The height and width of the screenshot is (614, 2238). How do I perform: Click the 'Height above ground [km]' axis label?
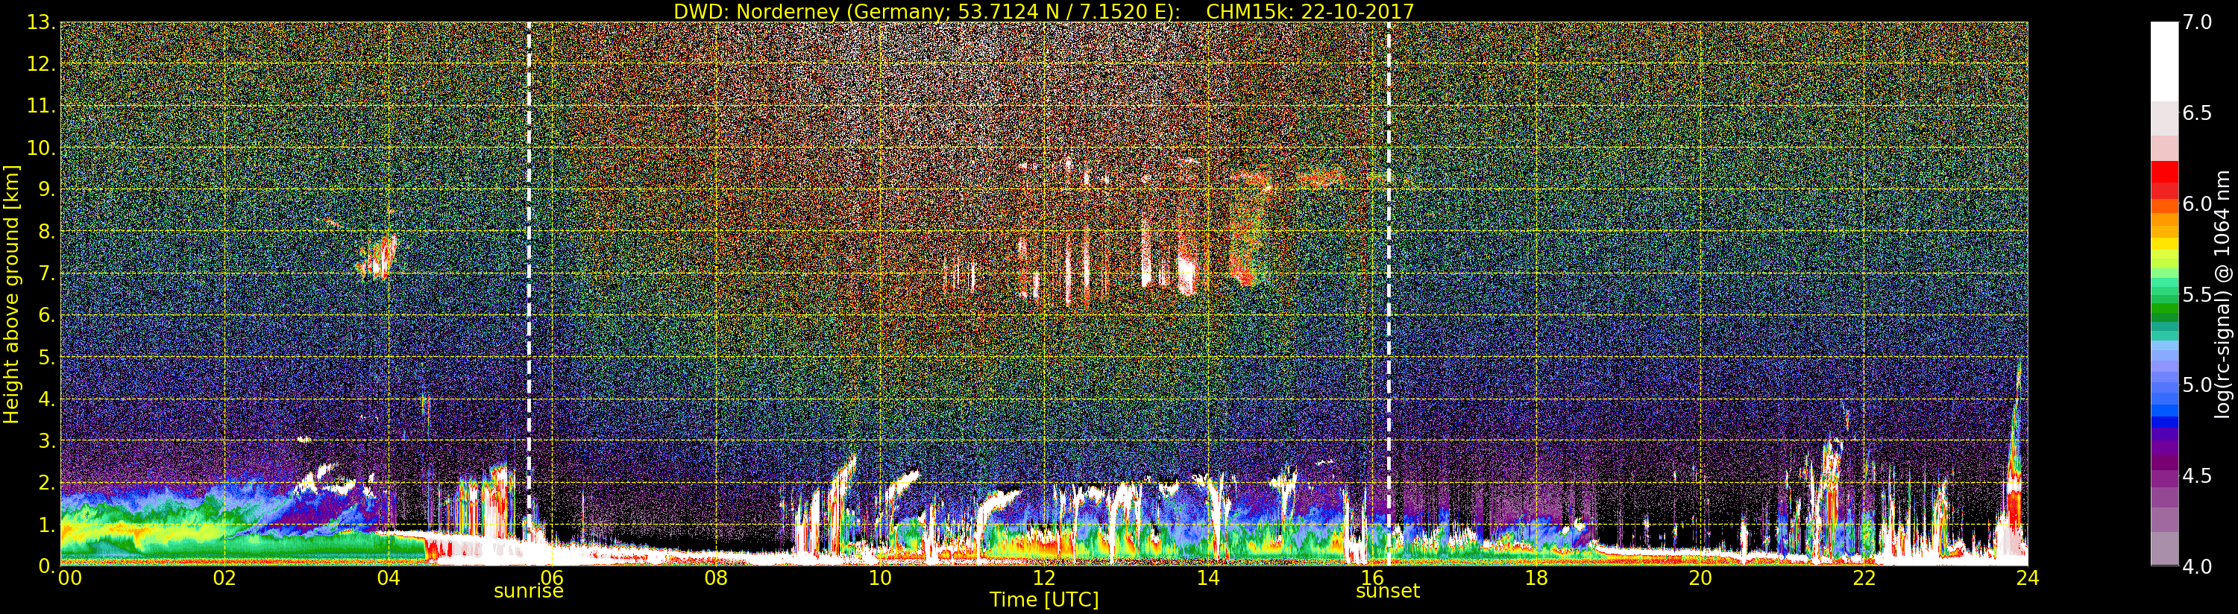pos(11,294)
